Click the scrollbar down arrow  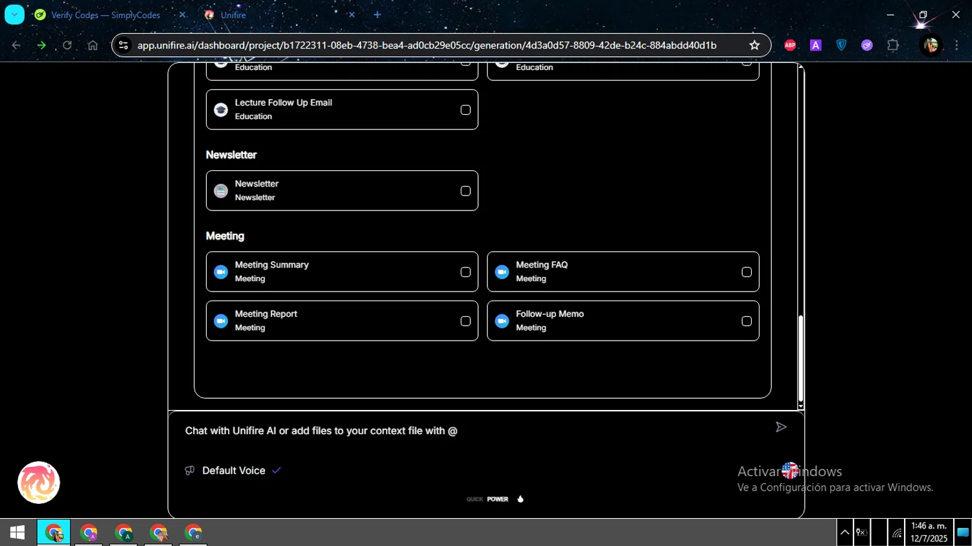pyautogui.click(x=801, y=406)
